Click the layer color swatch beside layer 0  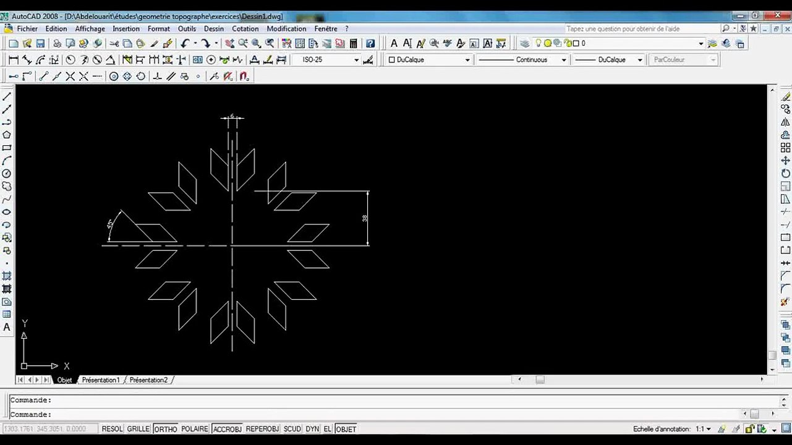(x=576, y=43)
